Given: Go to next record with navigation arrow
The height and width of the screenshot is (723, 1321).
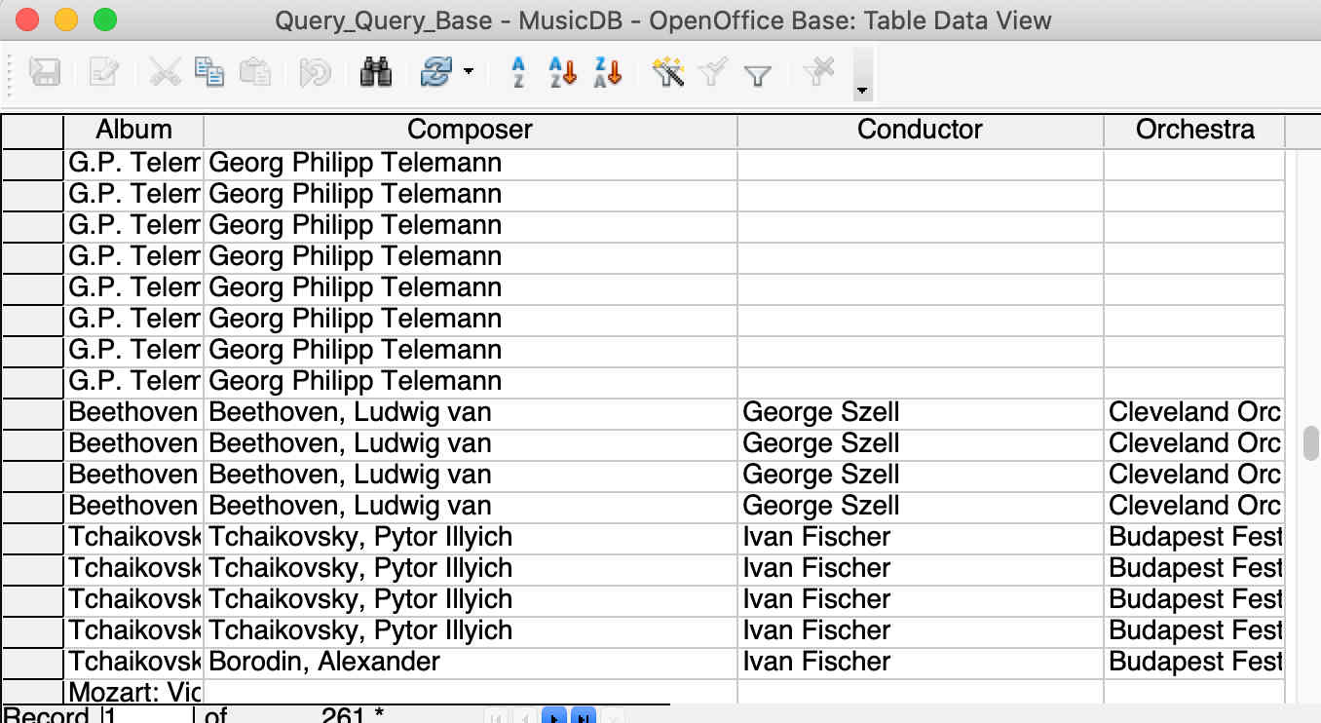Looking at the screenshot, I should [553, 716].
